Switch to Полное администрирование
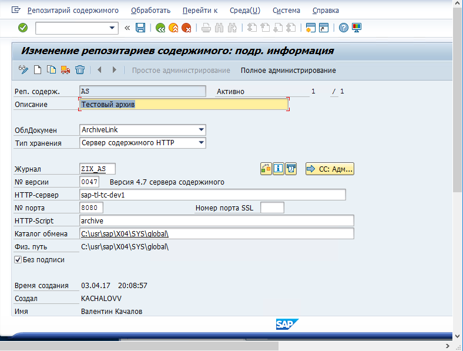This screenshot has height=351, width=463. point(288,71)
